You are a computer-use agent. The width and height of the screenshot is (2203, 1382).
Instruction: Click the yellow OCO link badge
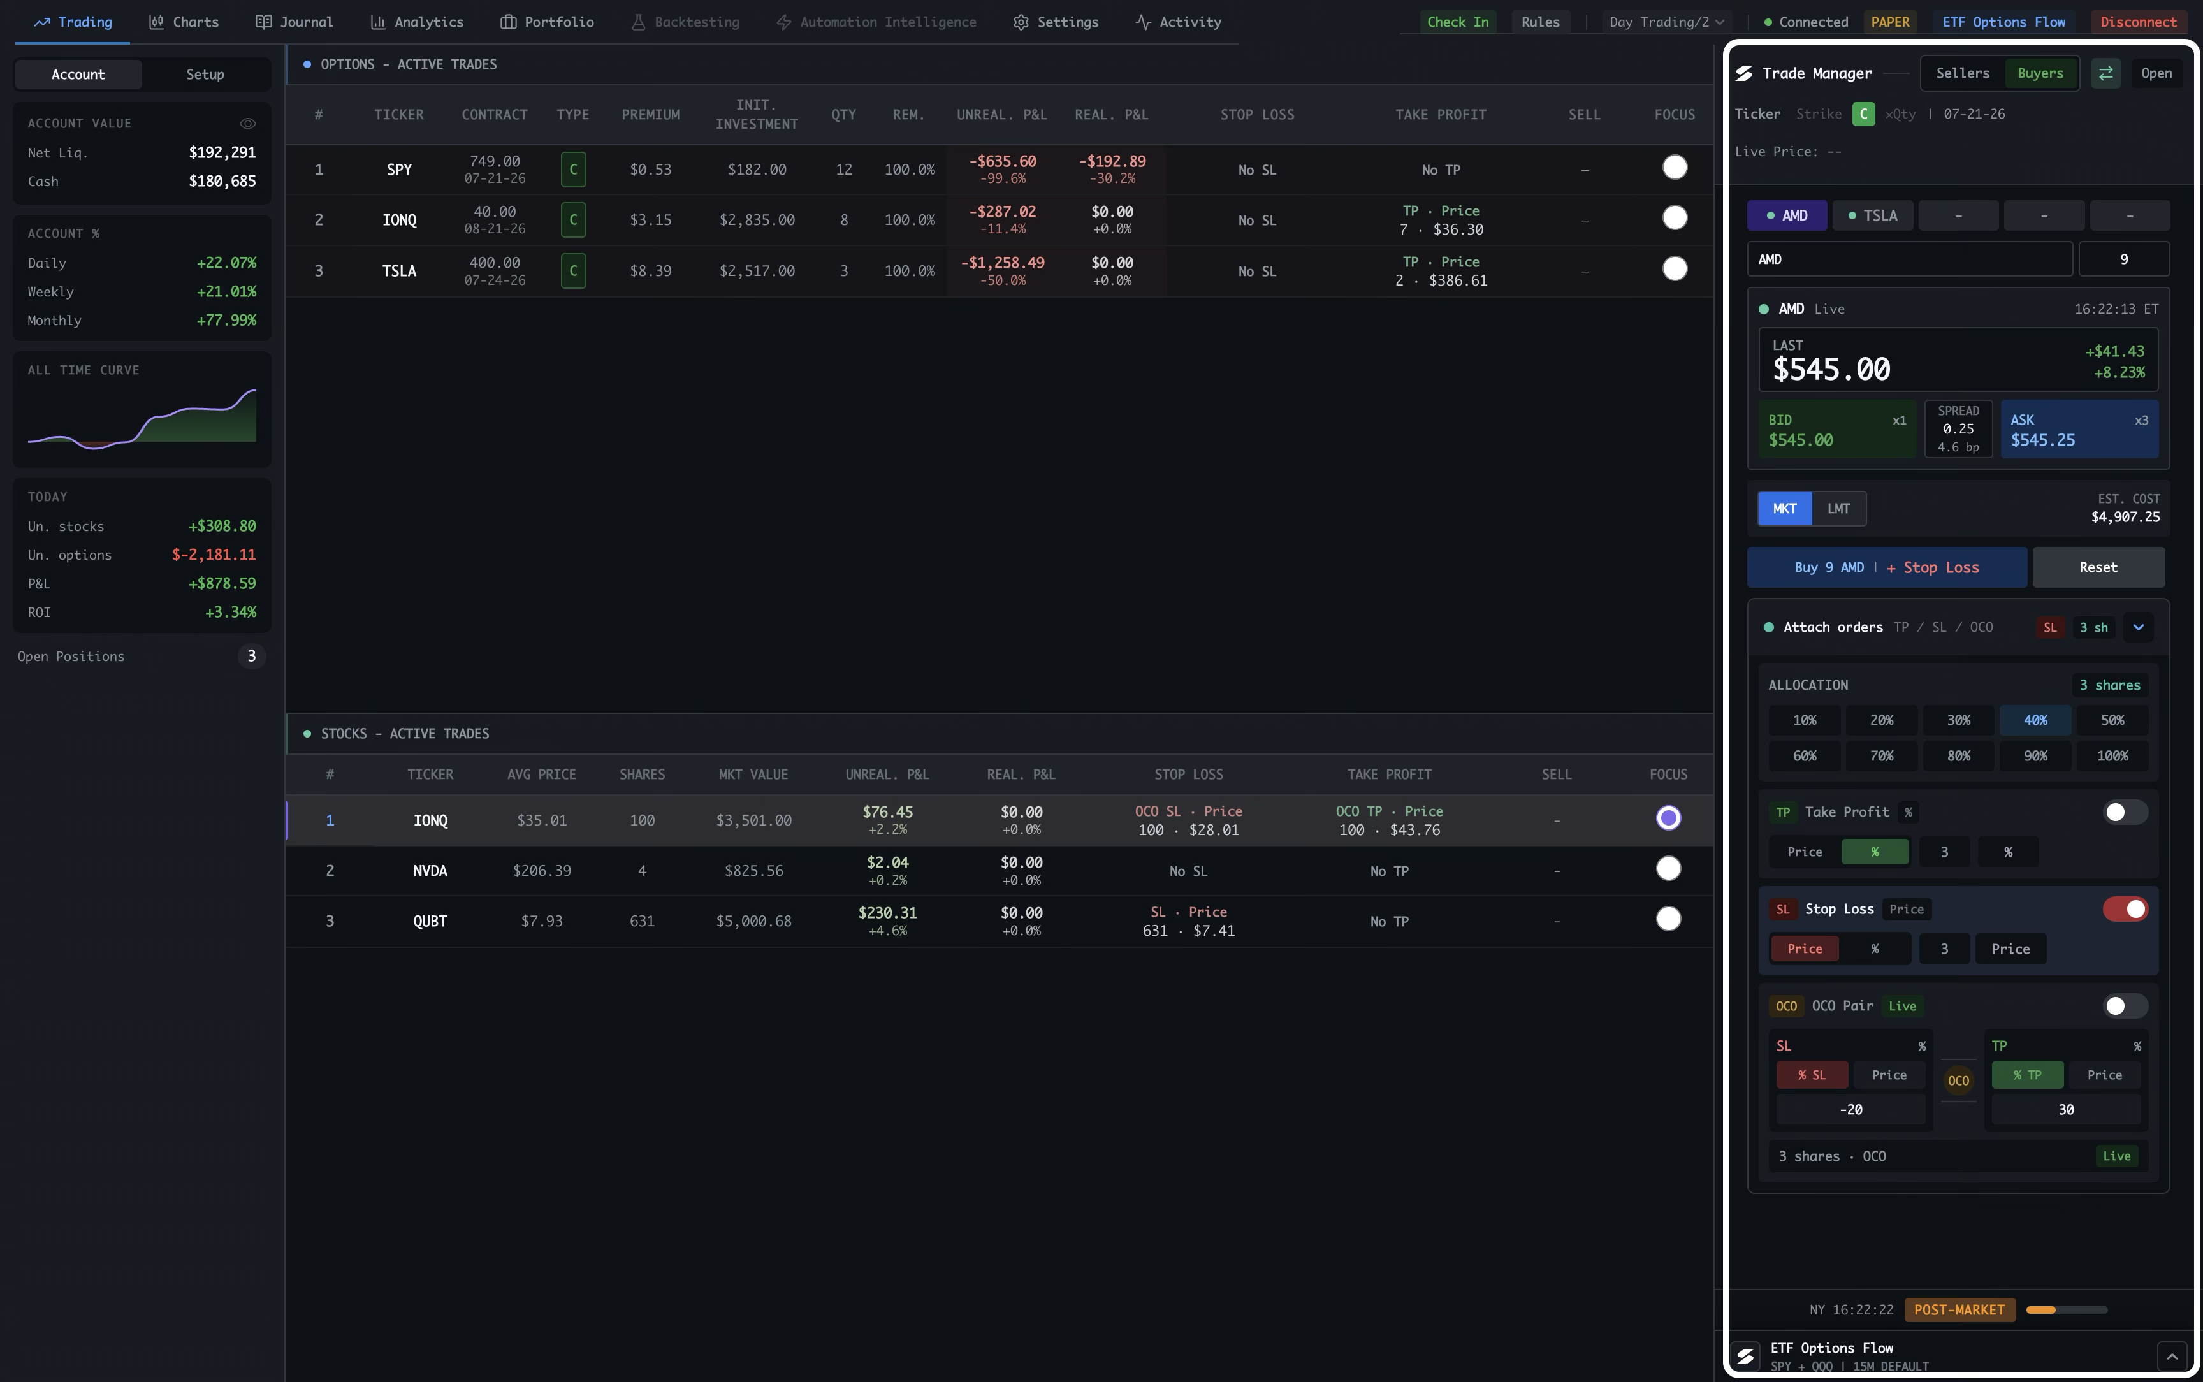1958,1080
